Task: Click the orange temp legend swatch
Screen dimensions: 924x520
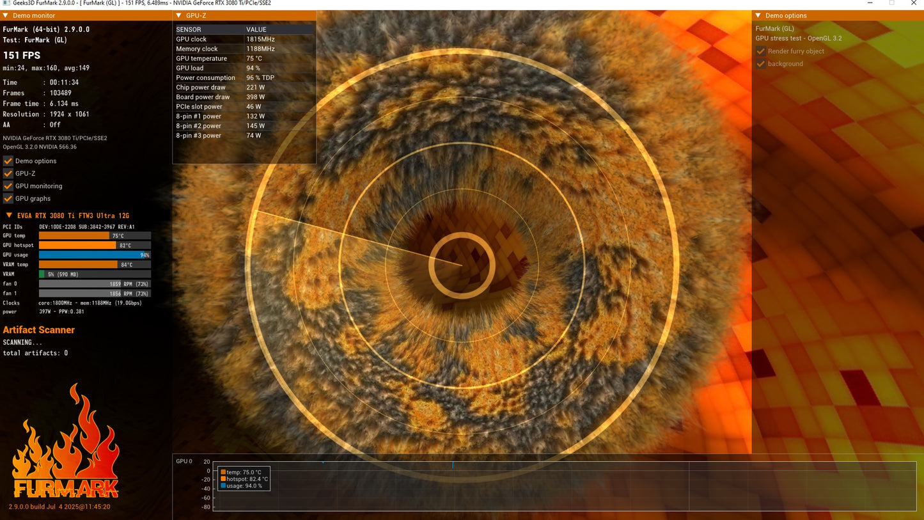Action: [x=223, y=472]
